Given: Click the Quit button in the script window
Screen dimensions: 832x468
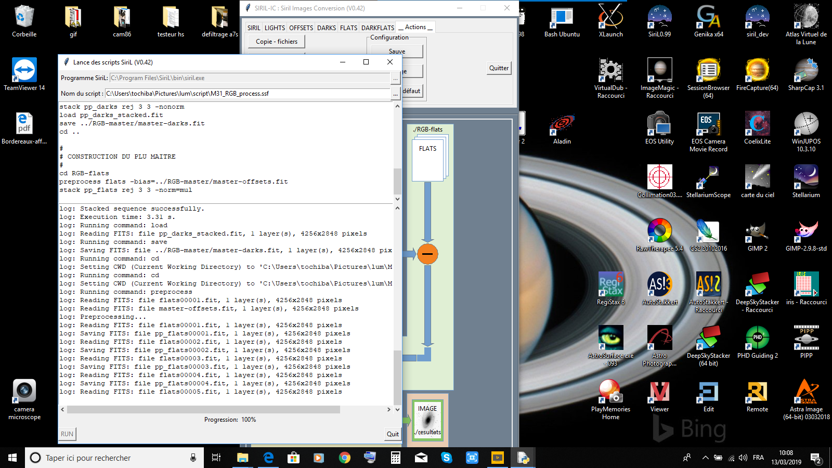Looking at the screenshot, I should 393,434.
